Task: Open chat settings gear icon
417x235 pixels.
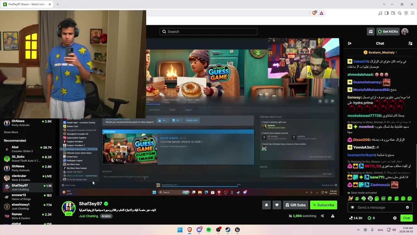Action: (x=395, y=218)
